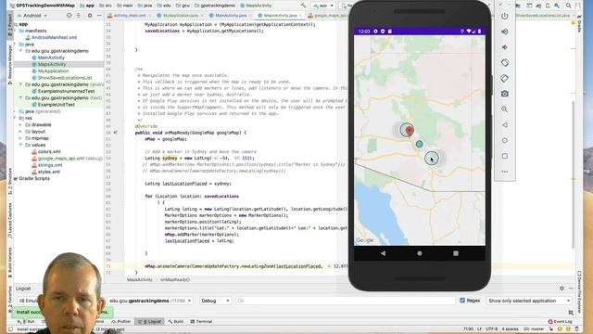Open styles.xml in values folder
The image size is (593, 334).
click(x=48, y=172)
